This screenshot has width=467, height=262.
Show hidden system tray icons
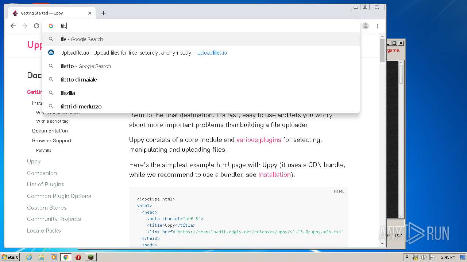click(407, 257)
